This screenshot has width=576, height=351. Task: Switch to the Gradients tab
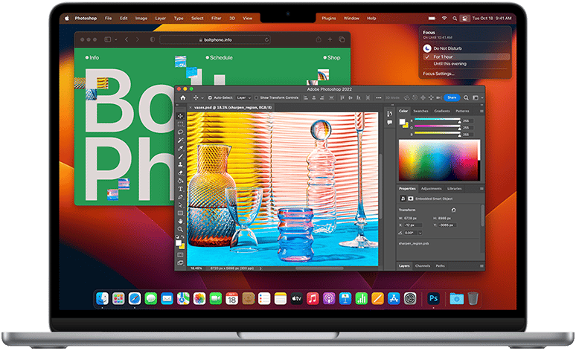point(442,111)
